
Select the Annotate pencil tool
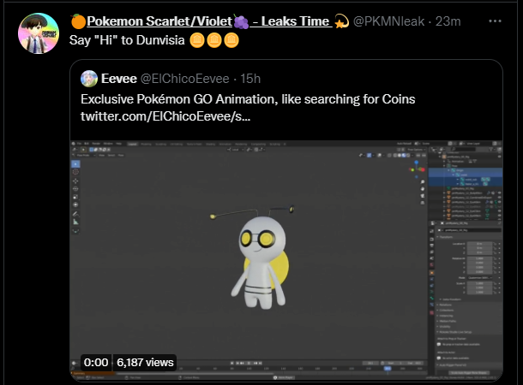(x=75, y=214)
